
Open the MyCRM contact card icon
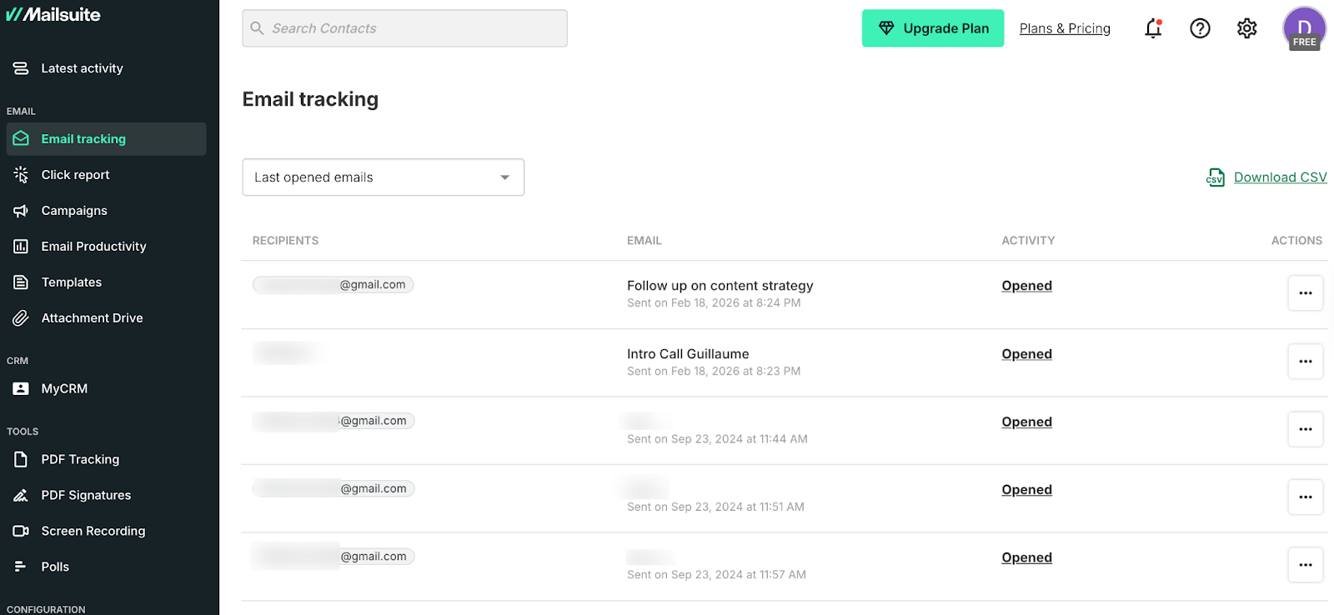point(21,388)
